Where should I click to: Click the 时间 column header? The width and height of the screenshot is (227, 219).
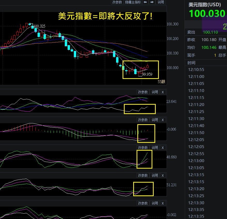coord(191,63)
